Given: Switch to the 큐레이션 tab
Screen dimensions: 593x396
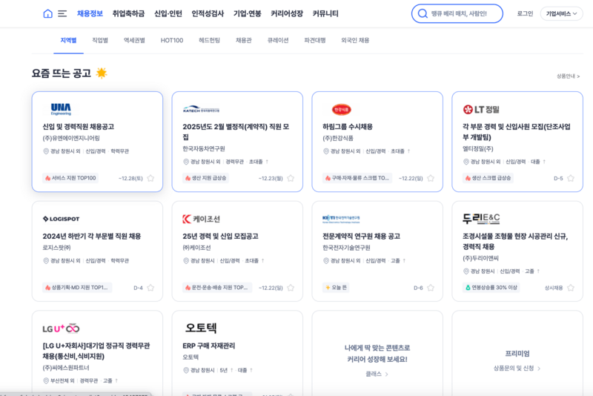Looking at the screenshot, I should tap(278, 40).
